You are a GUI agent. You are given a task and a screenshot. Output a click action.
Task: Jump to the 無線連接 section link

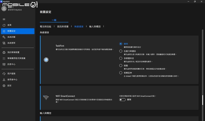click(79, 27)
